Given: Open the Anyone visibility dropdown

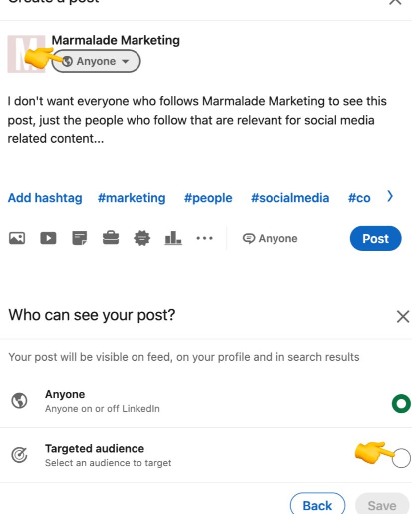Looking at the screenshot, I should coord(96,61).
